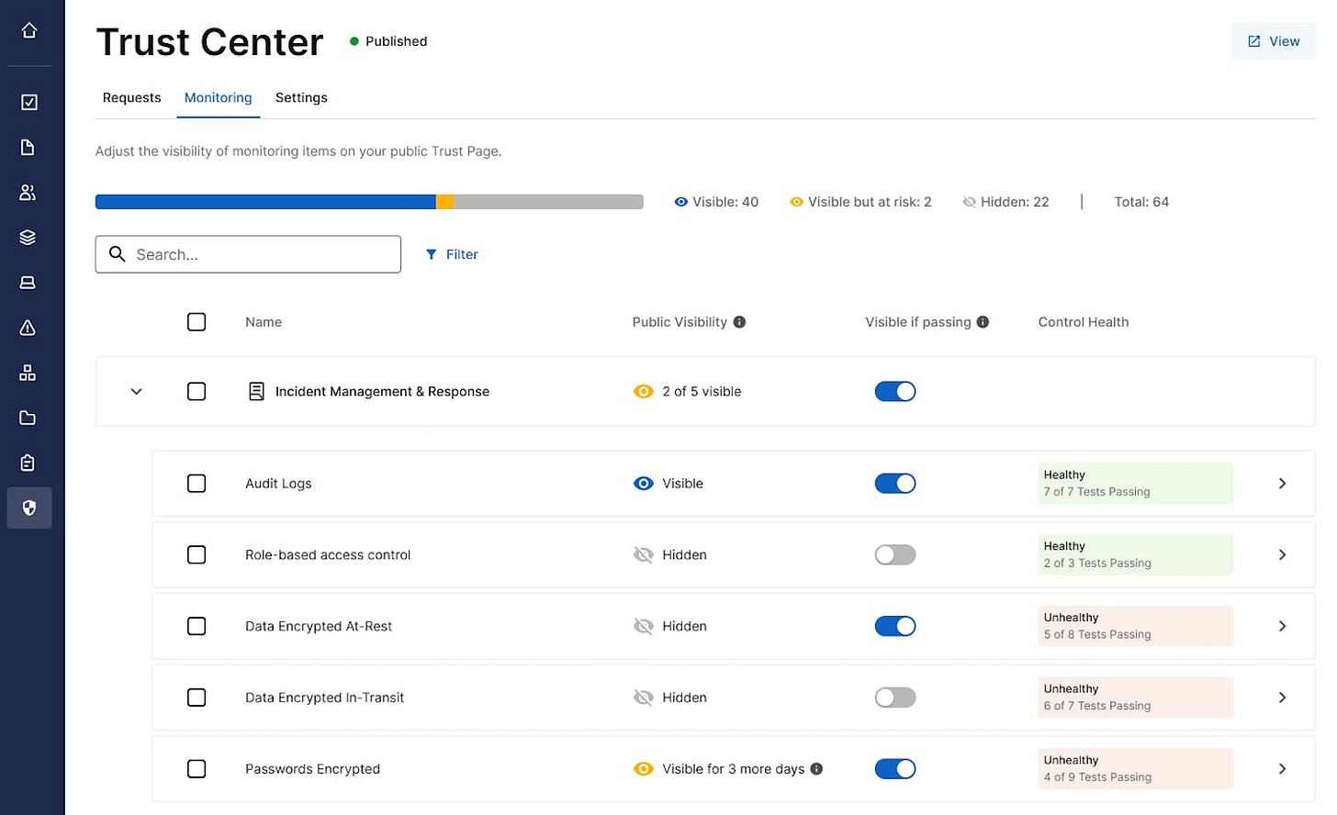This screenshot has width=1337, height=815.
Task: Expand Data Encrypted At-Rest details arrow
Action: [1283, 627]
